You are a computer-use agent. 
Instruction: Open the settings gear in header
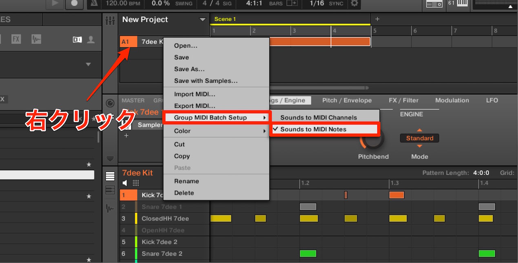point(354,3)
